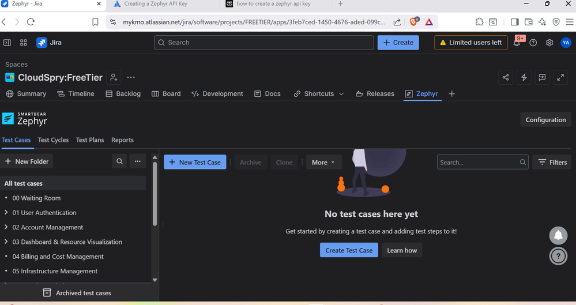Open the Timeline project tab
Viewport: 576px width, 305px height.
[76, 94]
